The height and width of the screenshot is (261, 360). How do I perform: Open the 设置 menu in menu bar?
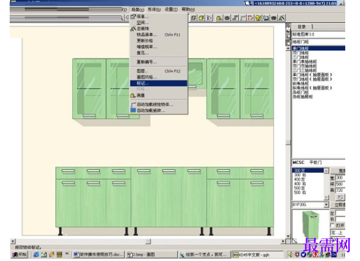coord(171,10)
